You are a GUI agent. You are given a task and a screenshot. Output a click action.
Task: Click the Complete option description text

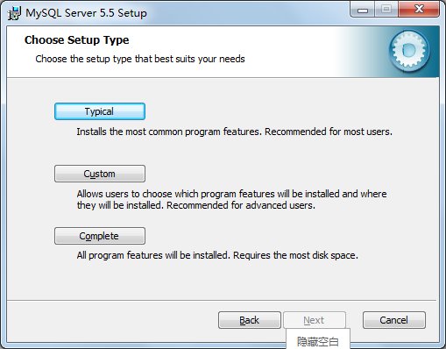point(217,255)
